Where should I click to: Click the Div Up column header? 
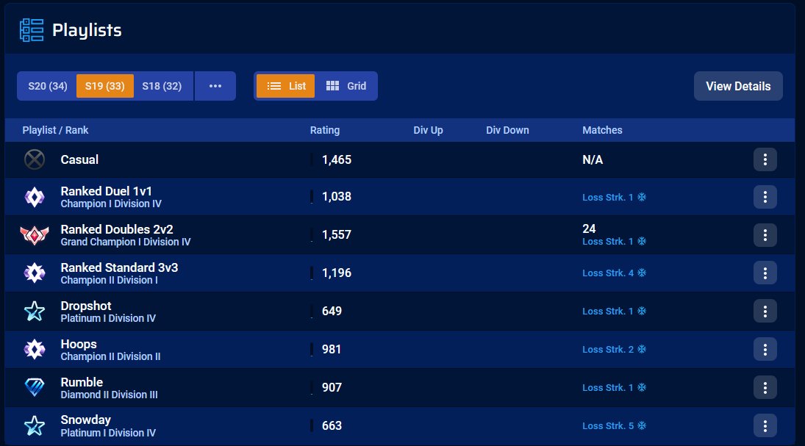tap(428, 130)
